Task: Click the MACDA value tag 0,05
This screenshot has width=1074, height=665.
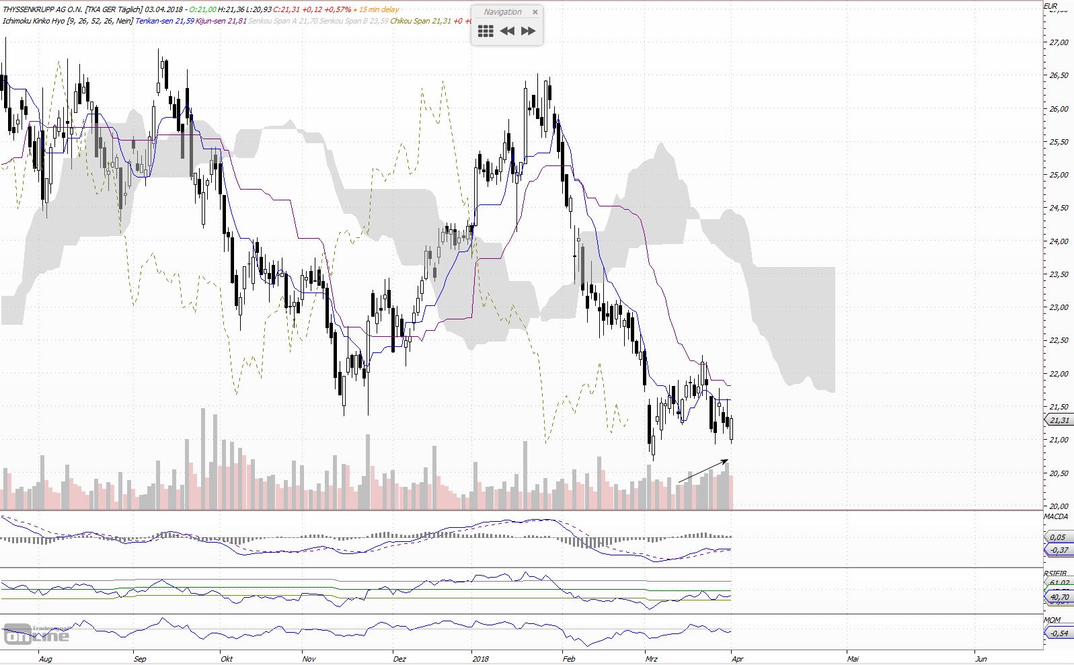Action: [1058, 537]
